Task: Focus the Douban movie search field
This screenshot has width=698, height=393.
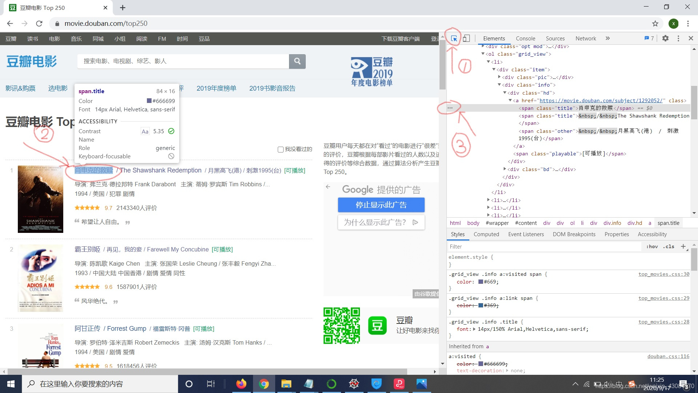Action: point(183,61)
